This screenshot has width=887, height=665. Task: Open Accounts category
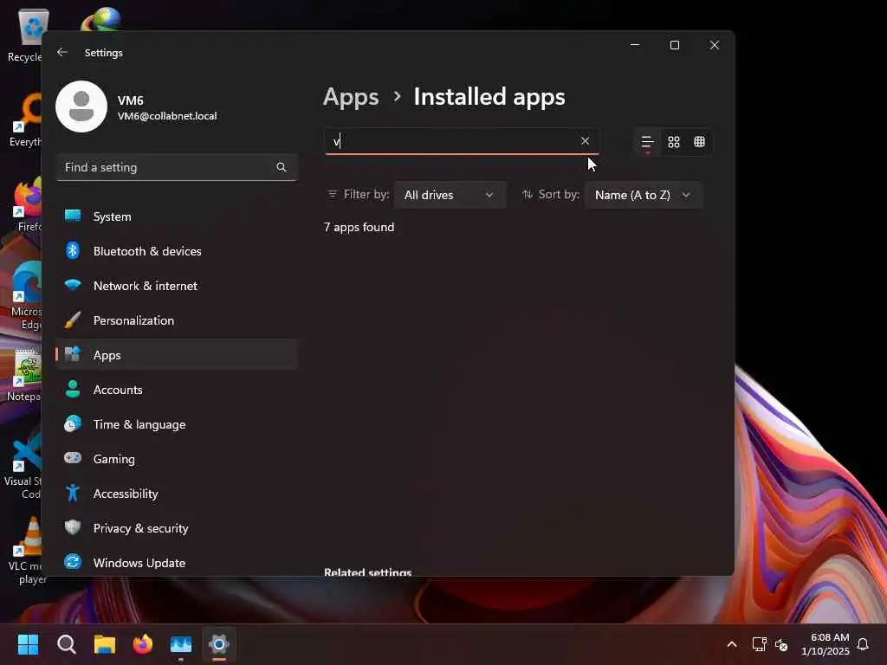(177, 390)
